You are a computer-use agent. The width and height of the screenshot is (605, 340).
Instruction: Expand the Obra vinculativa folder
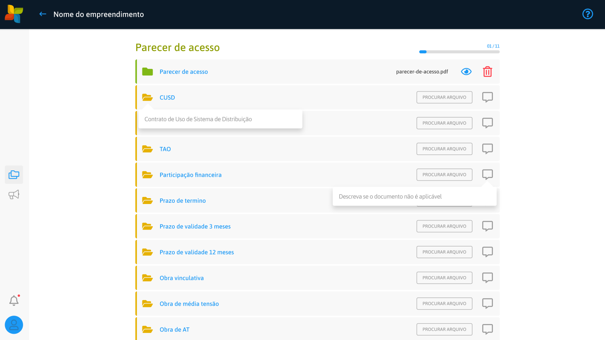[x=147, y=278]
